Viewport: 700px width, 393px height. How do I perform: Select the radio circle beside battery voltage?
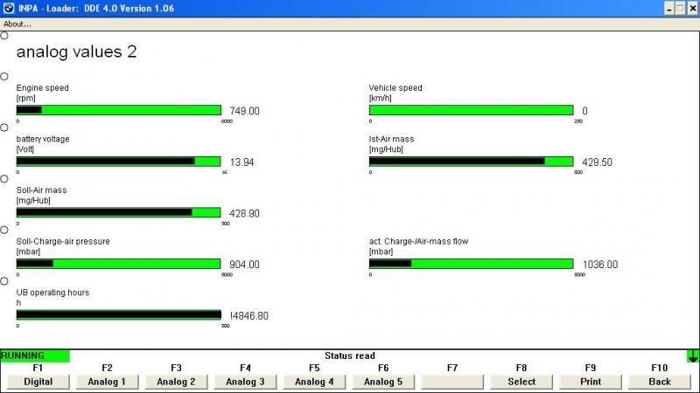tap(4, 128)
